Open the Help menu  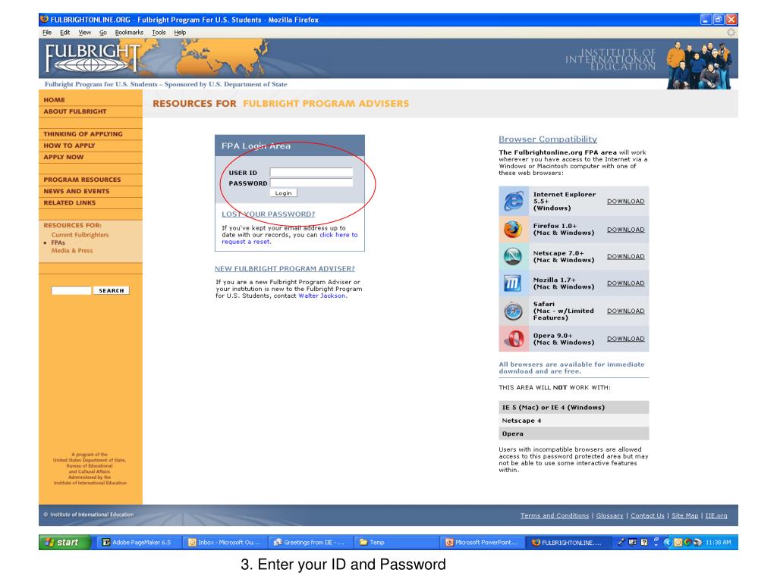tap(180, 33)
